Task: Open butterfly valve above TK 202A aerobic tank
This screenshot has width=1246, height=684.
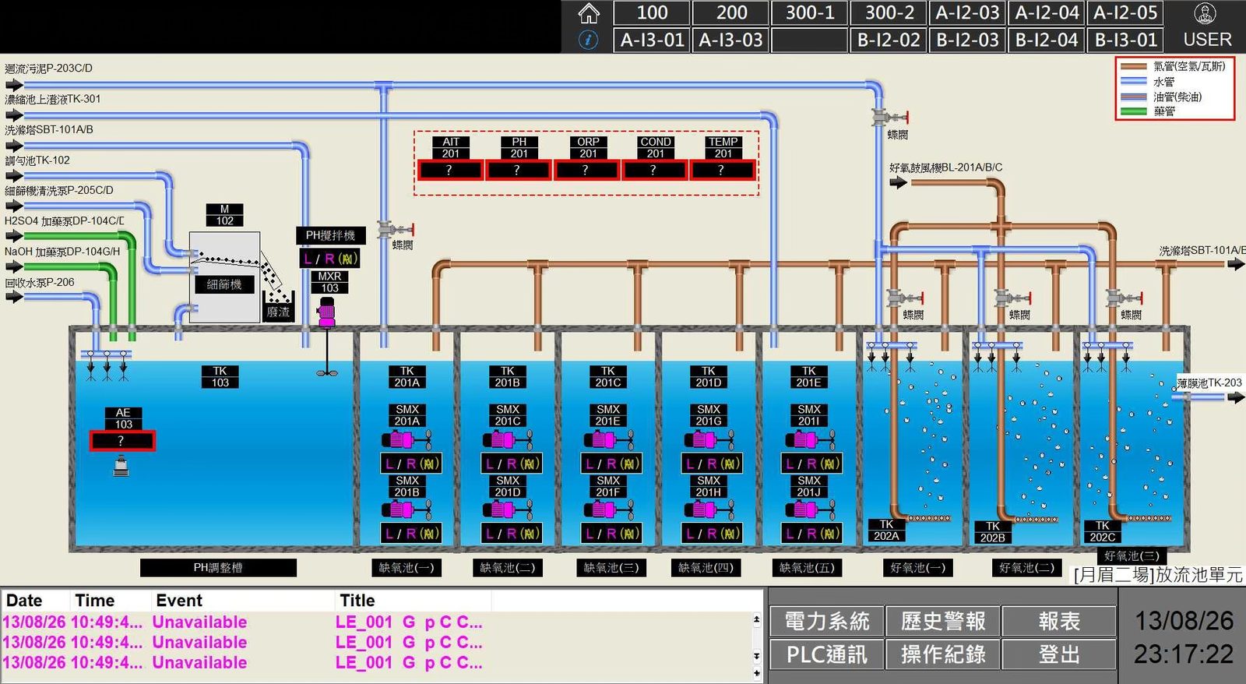Action: tap(905, 298)
